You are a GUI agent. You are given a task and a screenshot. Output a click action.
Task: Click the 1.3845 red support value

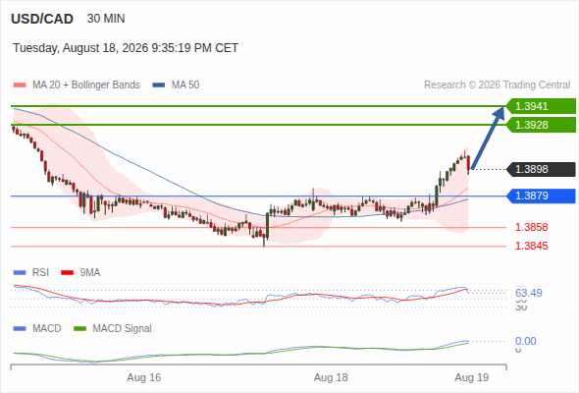[x=531, y=246]
